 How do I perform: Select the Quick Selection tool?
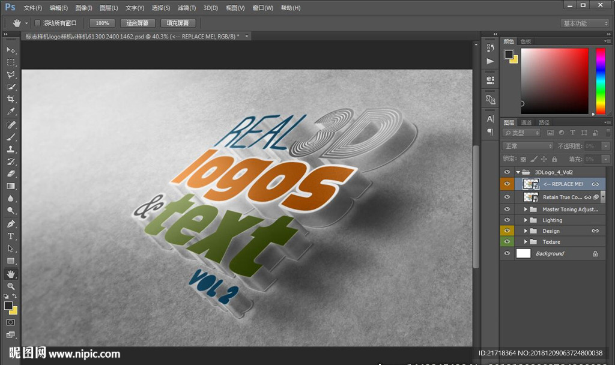point(11,86)
